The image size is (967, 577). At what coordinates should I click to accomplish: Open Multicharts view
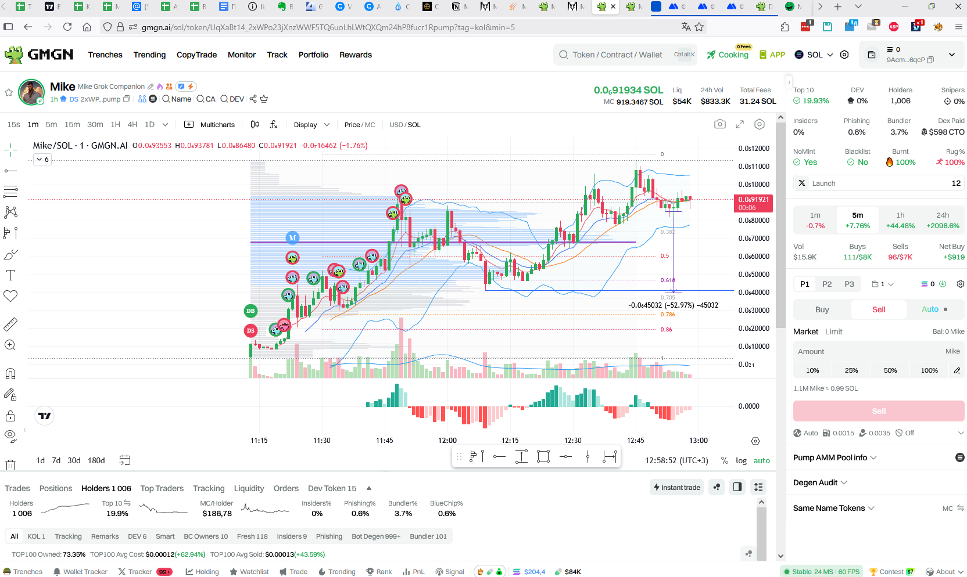(x=209, y=125)
